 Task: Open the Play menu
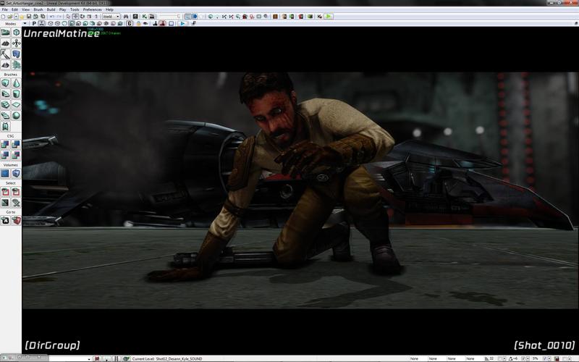click(63, 9)
